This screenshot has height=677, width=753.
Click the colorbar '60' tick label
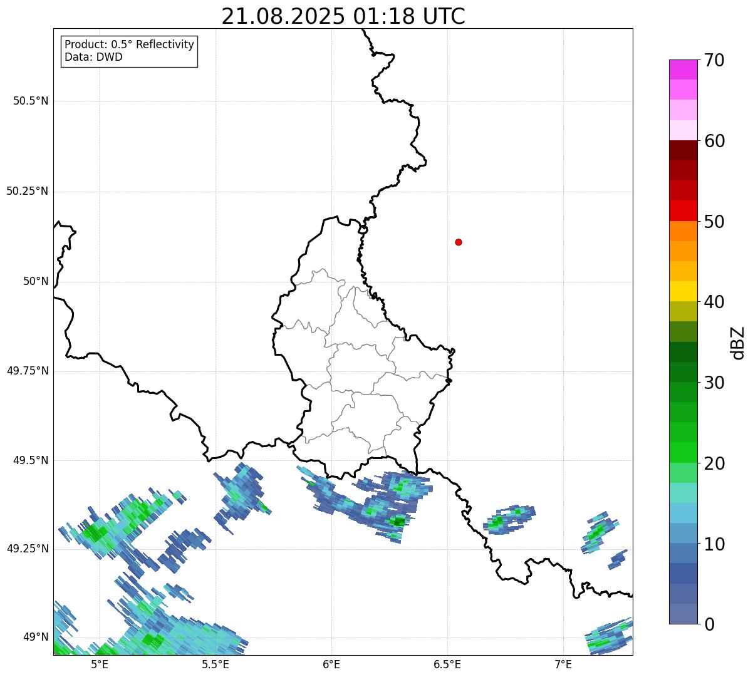click(714, 141)
